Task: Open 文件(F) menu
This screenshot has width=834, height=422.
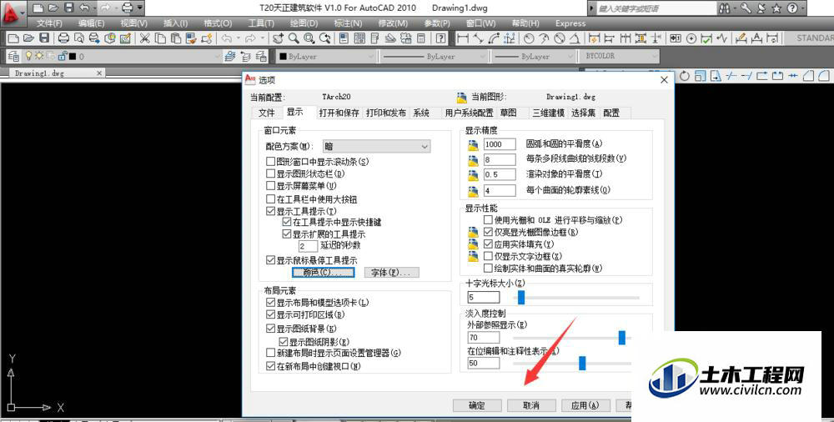Action: [x=49, y=23]
